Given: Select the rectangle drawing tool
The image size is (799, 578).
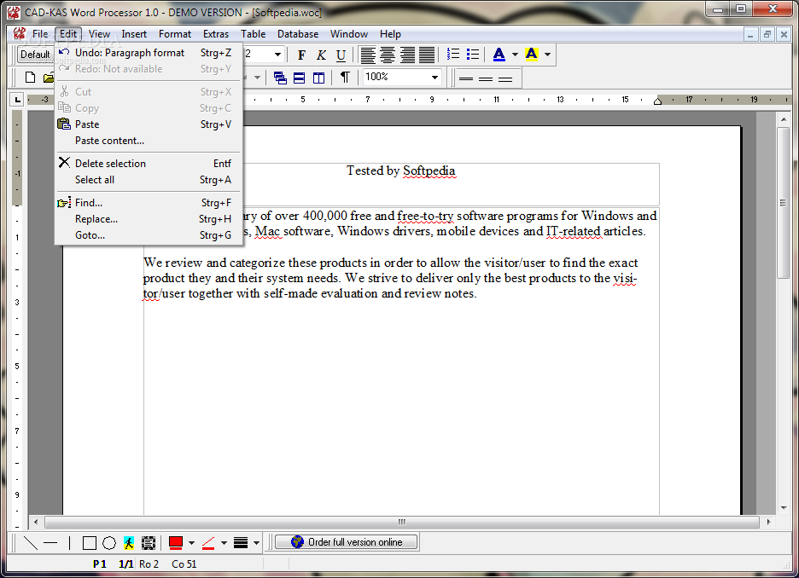Looking at the screenshot, I should point(89,543).
